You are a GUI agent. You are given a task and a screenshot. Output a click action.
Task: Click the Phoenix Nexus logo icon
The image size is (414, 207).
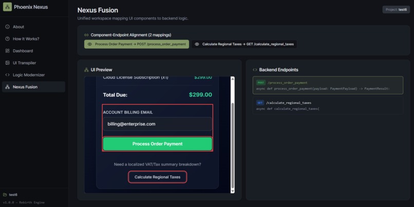click(7, 7)
